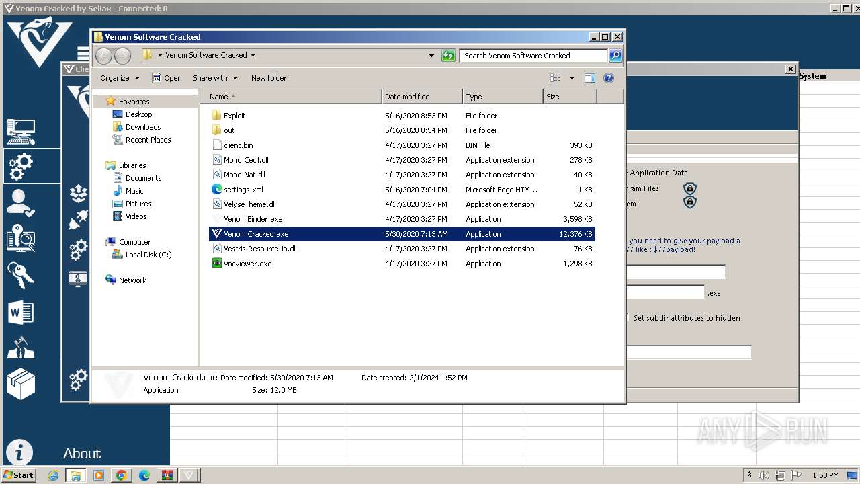Viewport: 860px width, 484px height.
Task: Open the Organize dropdown menu
Action: pos(120,78)
